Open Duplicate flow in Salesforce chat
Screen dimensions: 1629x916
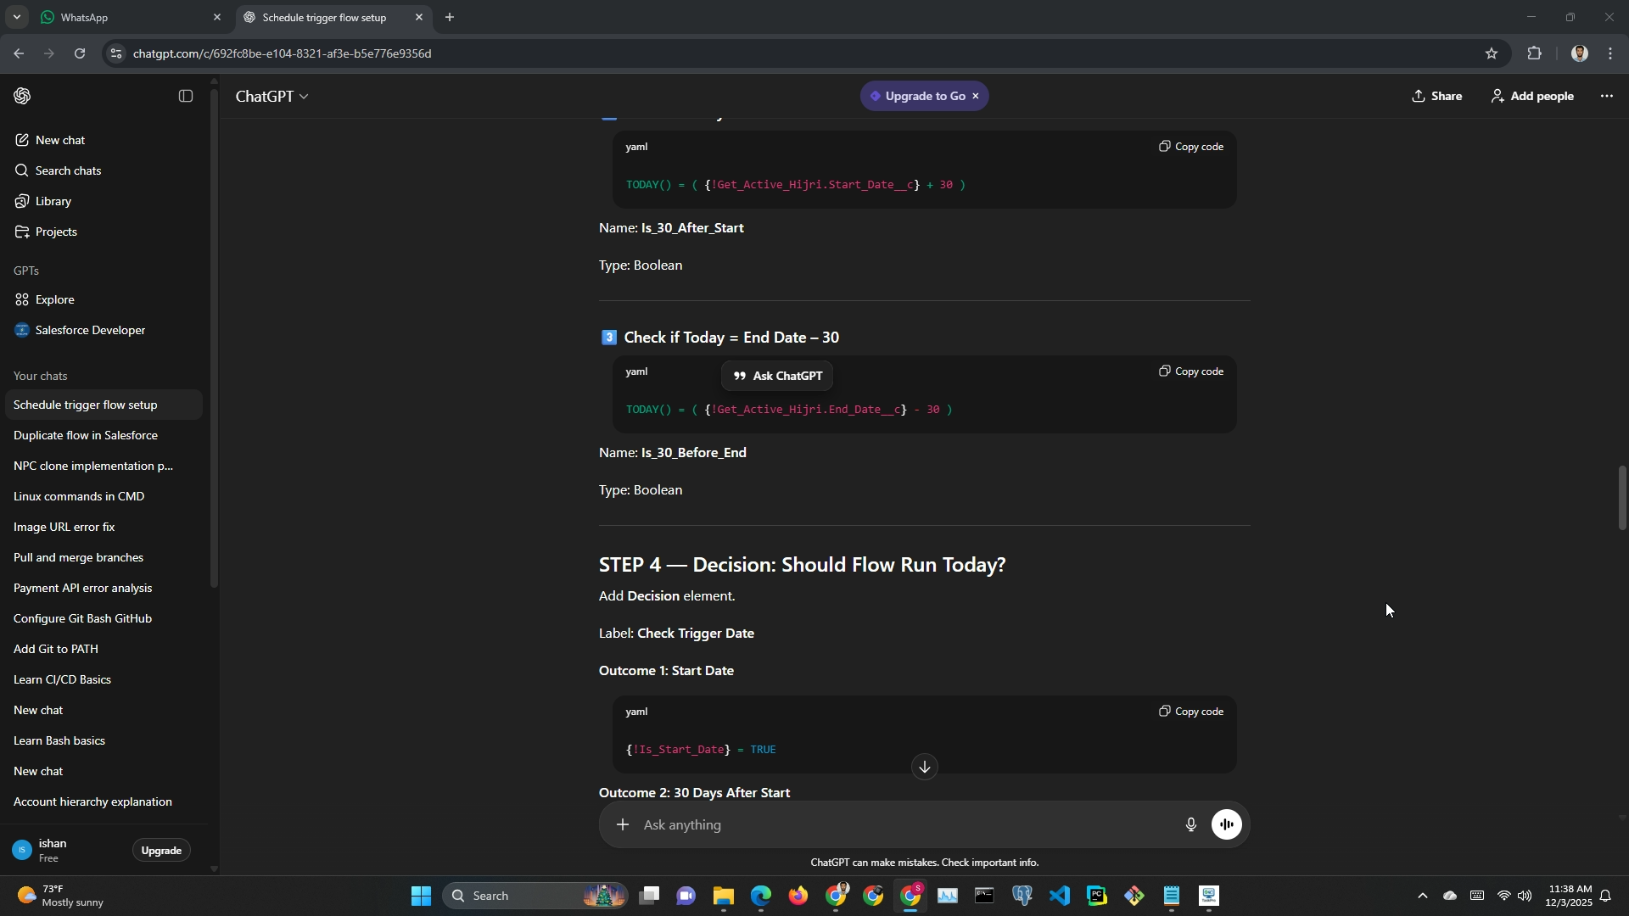click(86, 435)
